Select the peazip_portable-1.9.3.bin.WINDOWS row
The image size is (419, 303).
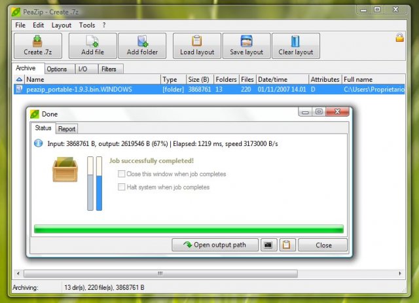coord(209,89)
